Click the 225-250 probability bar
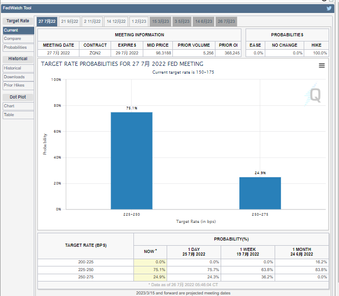This screenshot has width=339, height=296. click(131, 161)
